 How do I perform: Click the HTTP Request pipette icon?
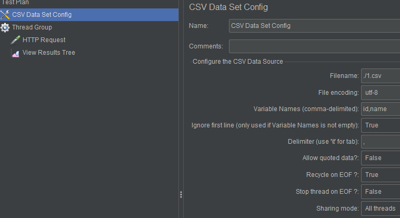(x=16, y=40)
